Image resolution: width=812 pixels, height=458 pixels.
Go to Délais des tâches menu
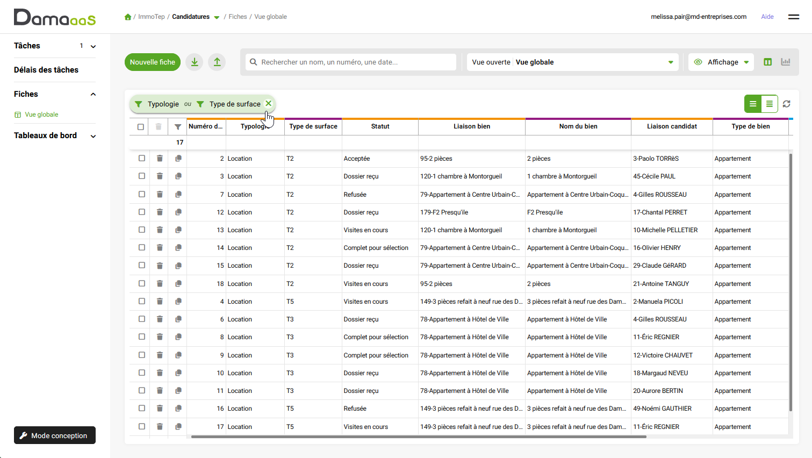click(x=46, y=70)
